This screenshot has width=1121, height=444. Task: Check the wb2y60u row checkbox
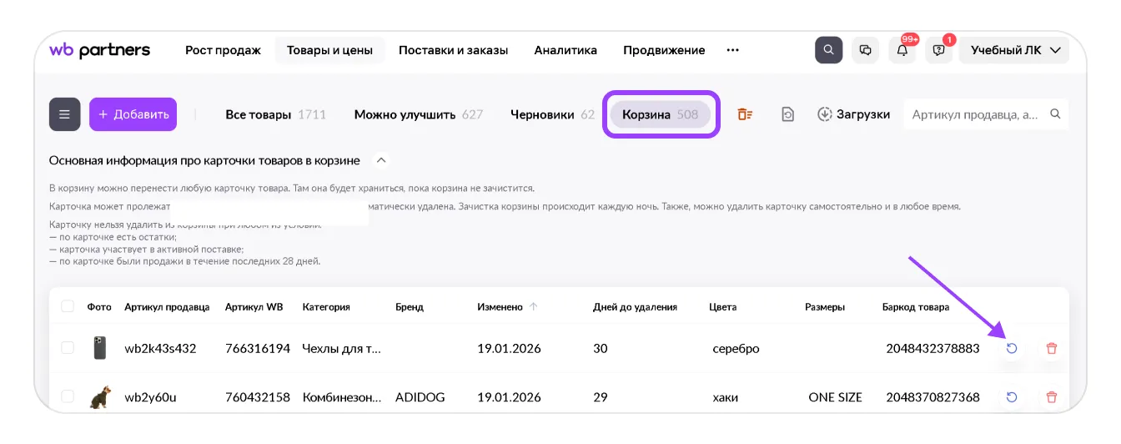pos(68,397)
